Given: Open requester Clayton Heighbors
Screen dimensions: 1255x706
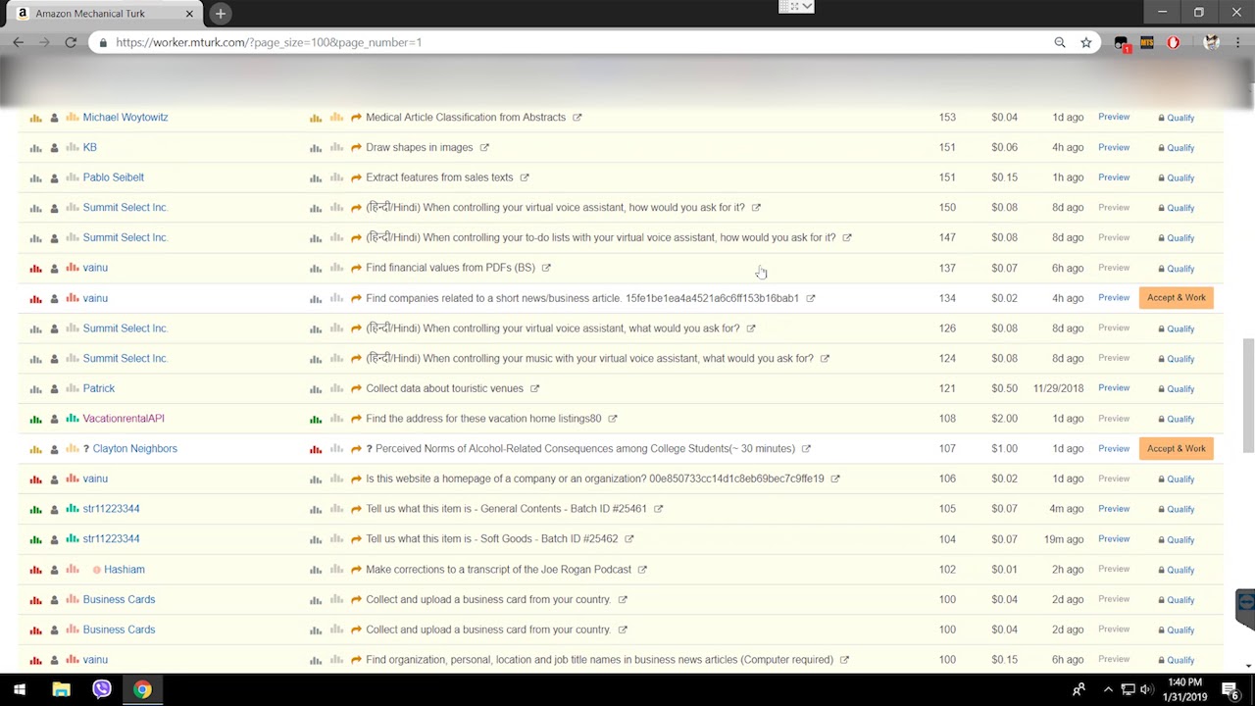Looking at the screenshot, I should pyautogui.click(x=134, y=449).
